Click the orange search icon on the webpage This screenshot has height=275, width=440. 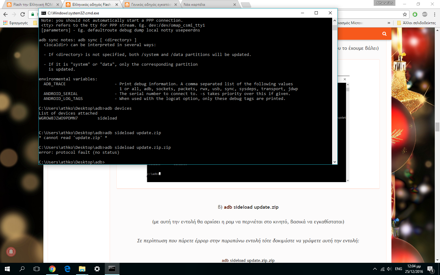(x=384, y=34)
